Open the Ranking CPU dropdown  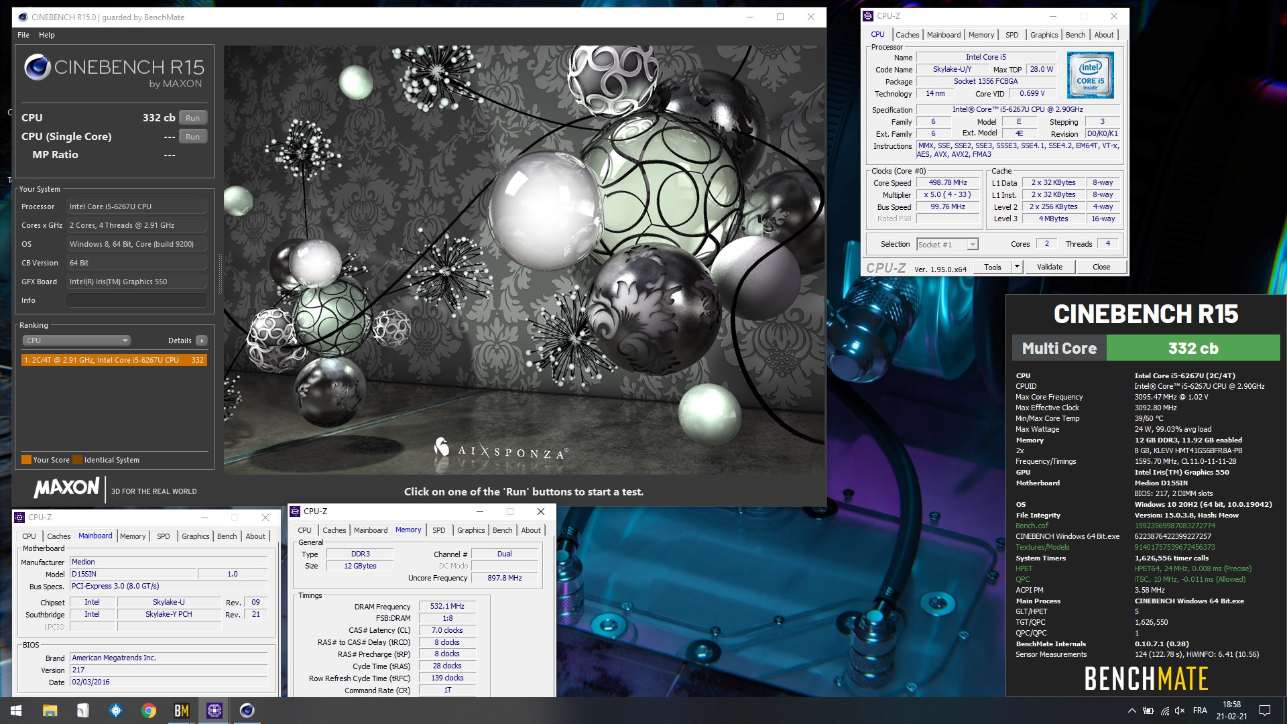pyautogui.click(x=76, y=341)
